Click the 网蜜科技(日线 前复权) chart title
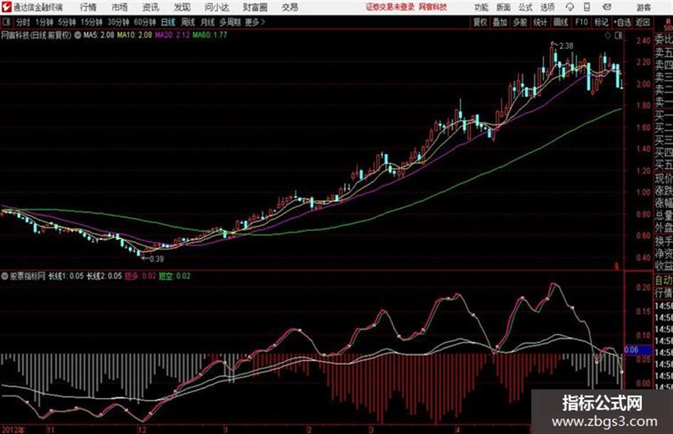This screenshot has width=673, height=434. tap(36, 35)
